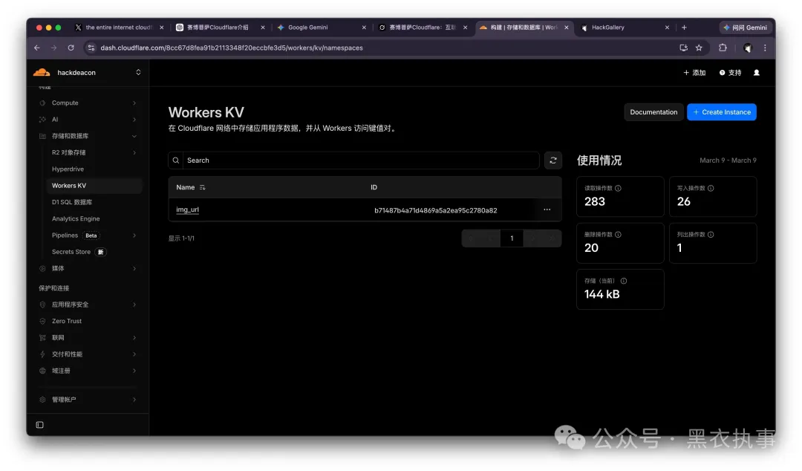The width and height of the screenshot is (802, 471).
Task: Open Zero Trust in the sidebar
Action: click(67, 321)
